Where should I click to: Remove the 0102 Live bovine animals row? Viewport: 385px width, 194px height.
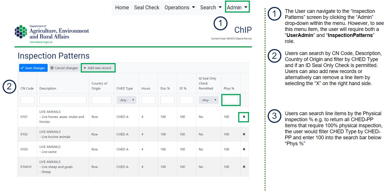[x=244, y=134]
